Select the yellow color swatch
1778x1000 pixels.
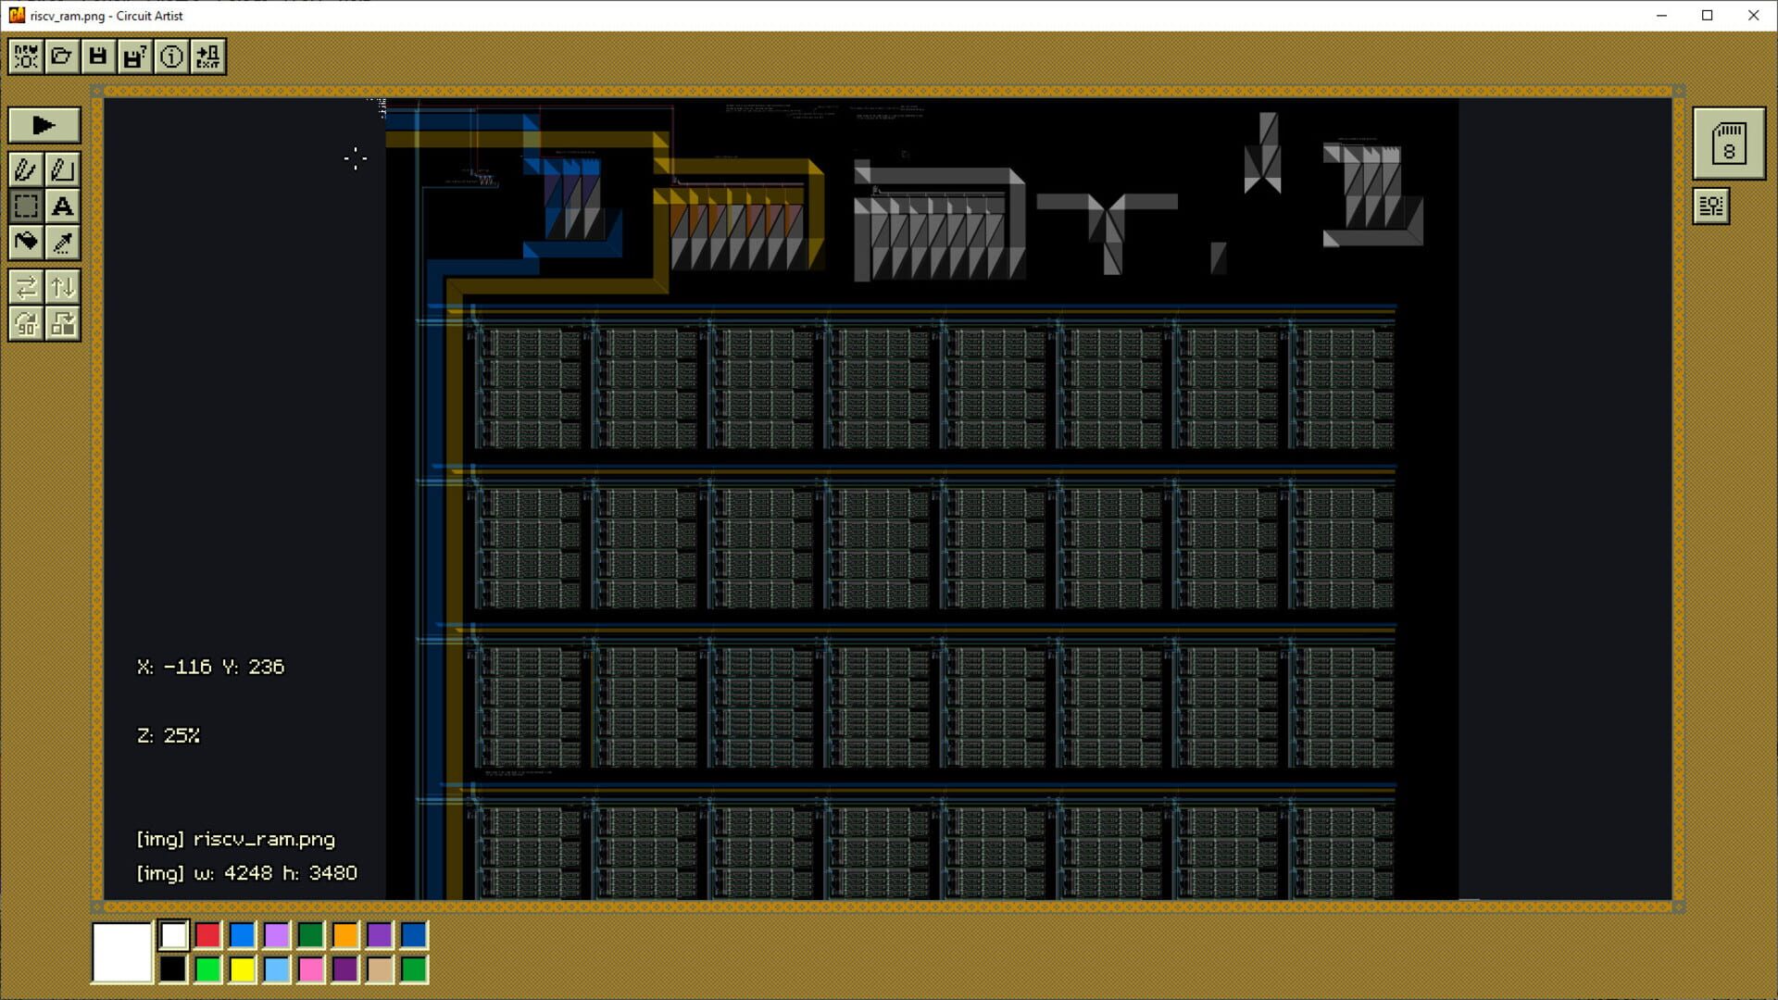[x=242, y=970]
